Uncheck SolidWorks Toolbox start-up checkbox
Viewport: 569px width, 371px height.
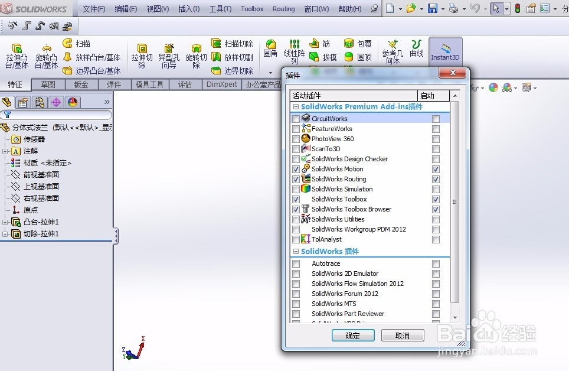click(436, 200)
